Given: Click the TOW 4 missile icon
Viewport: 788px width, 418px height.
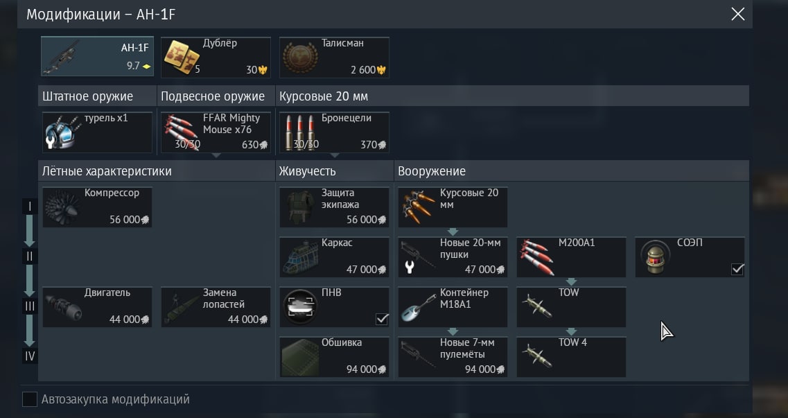Looking at the screenshot, I should 536,357.
